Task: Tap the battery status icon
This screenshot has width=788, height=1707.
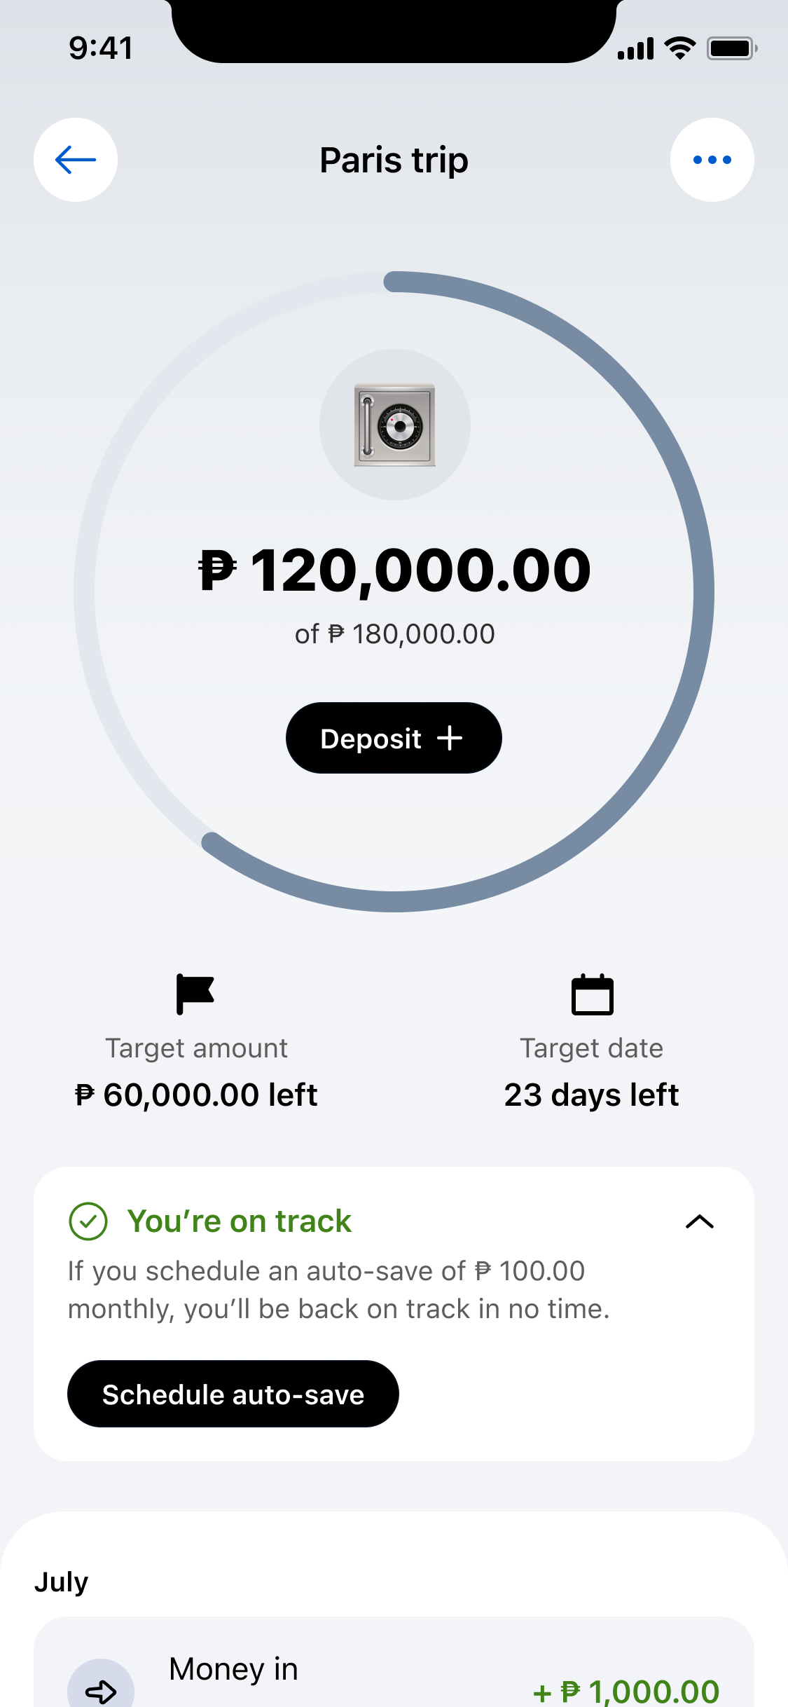Action: click(731, 48)
